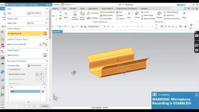Click the Thicken tool
Screen dimensions: 199x112
click(x=120, y=19)
